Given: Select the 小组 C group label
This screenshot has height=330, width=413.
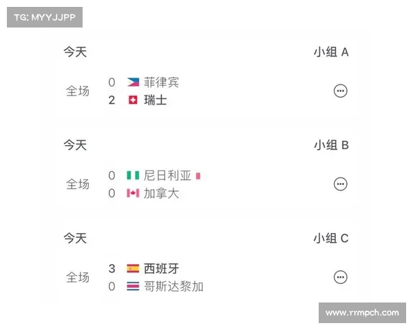Looking at the screenshot, I should click(x=331, y=238).
